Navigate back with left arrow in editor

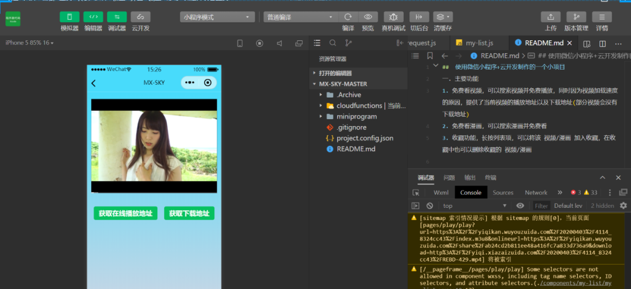445,56
